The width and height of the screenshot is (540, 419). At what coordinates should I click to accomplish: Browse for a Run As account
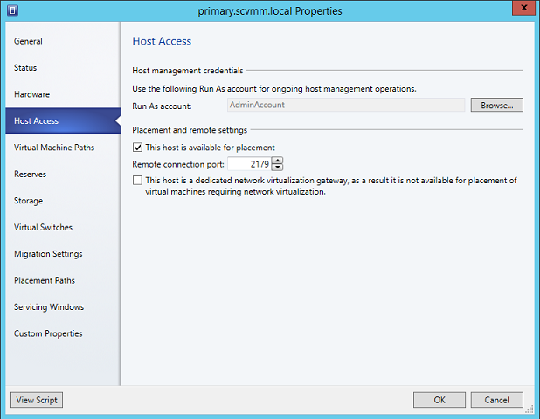(496, 105)
